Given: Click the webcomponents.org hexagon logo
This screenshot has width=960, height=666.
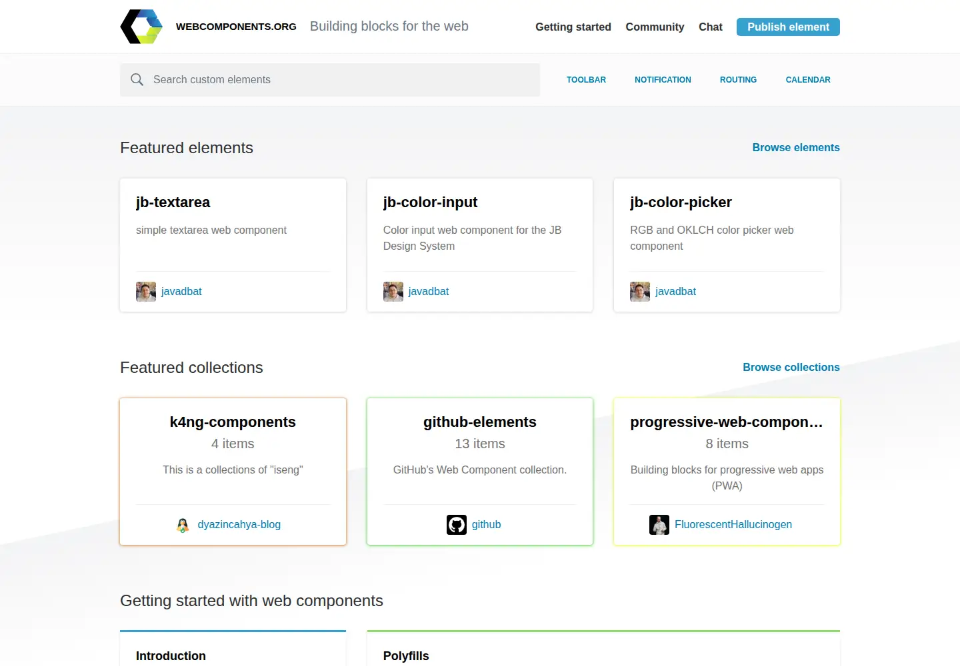Looking at the screenshot, I should click(141, 27).
